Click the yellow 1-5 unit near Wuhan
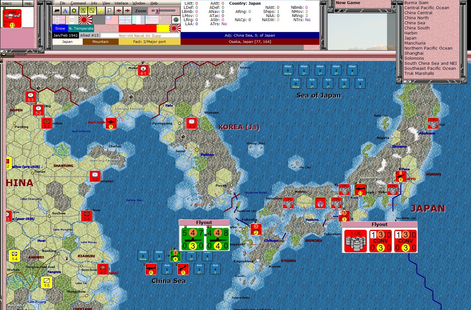The width and height of the screenshot is (471, 310). point(47,282)
